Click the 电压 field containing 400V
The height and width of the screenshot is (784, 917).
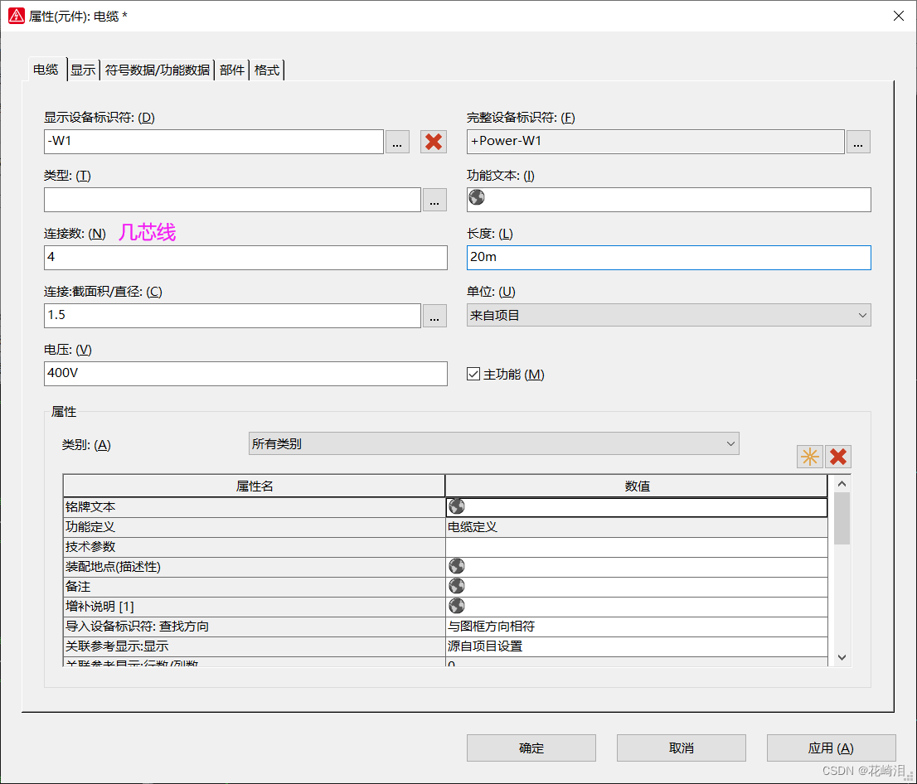[x=245, y=374]
